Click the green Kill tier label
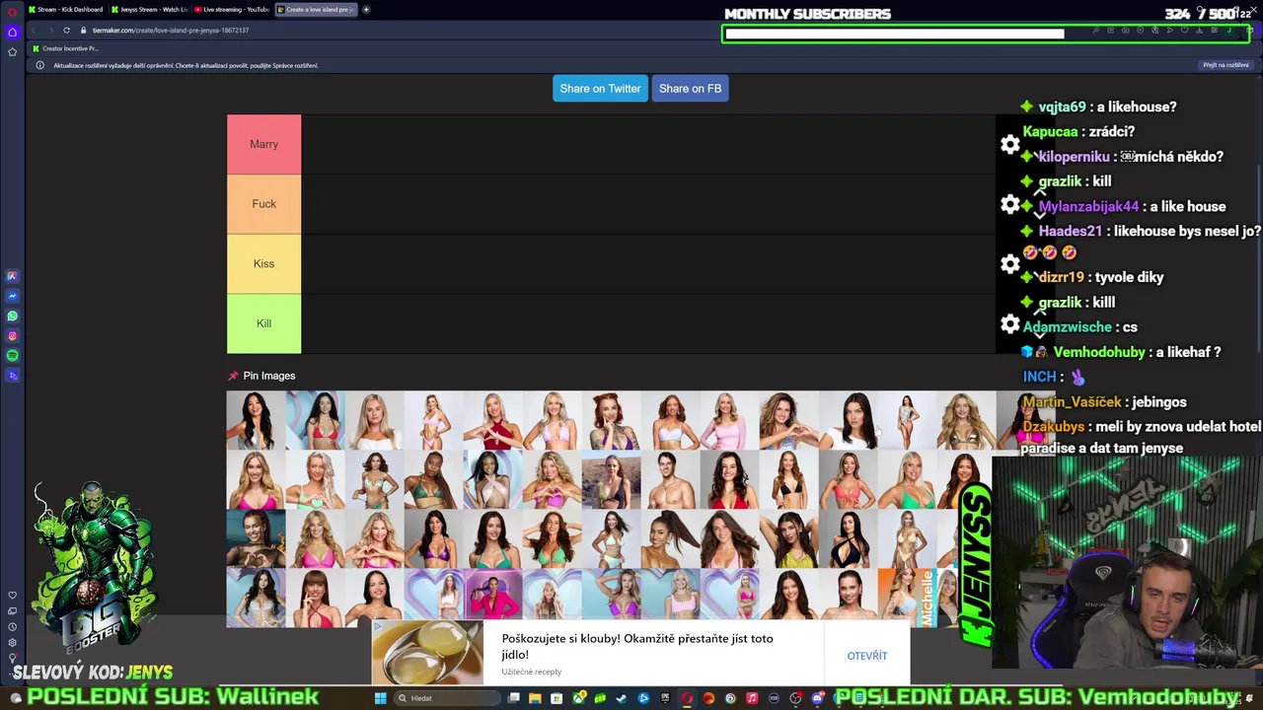Screen dimensions: 1263x710 point(263,323)
